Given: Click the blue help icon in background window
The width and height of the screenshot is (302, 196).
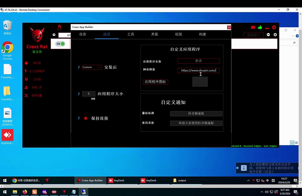Looking at the screenshot, I should pos(297,36).
